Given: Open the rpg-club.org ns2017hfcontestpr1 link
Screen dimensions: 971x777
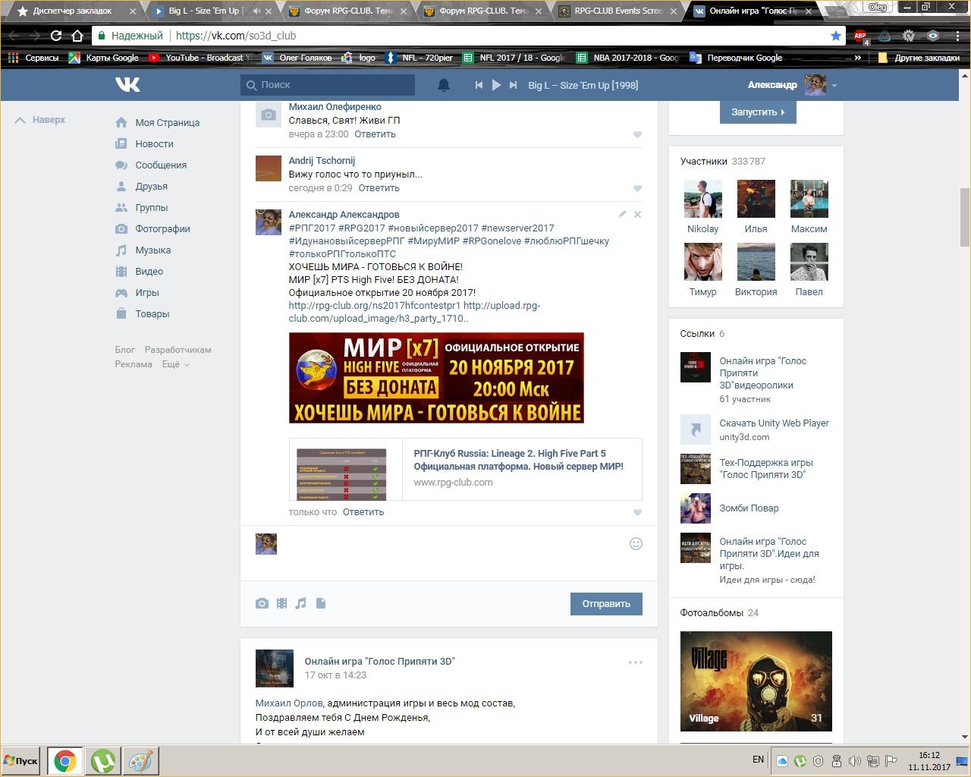Looking at the screenshot, I should [375, 305].
